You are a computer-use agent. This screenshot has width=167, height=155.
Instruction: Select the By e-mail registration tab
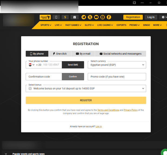83,54
